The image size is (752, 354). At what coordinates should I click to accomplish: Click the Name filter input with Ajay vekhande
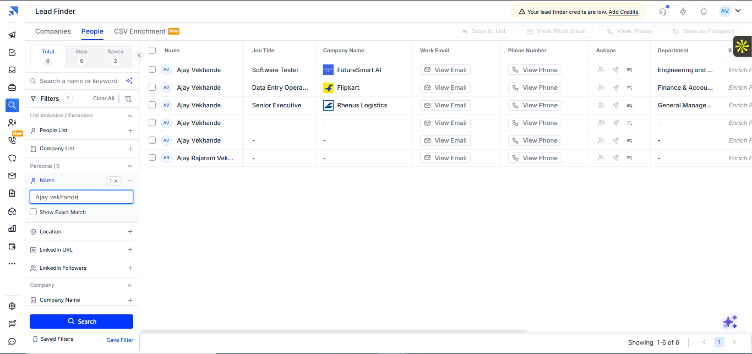click(81, 197)
